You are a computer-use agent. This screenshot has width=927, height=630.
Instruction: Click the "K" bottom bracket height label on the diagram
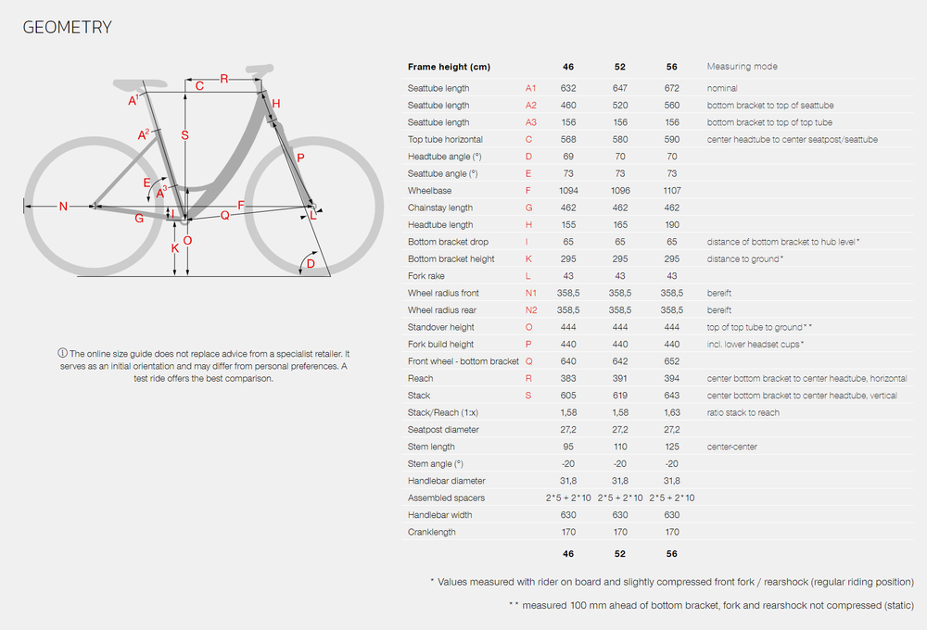pos(175,248)
